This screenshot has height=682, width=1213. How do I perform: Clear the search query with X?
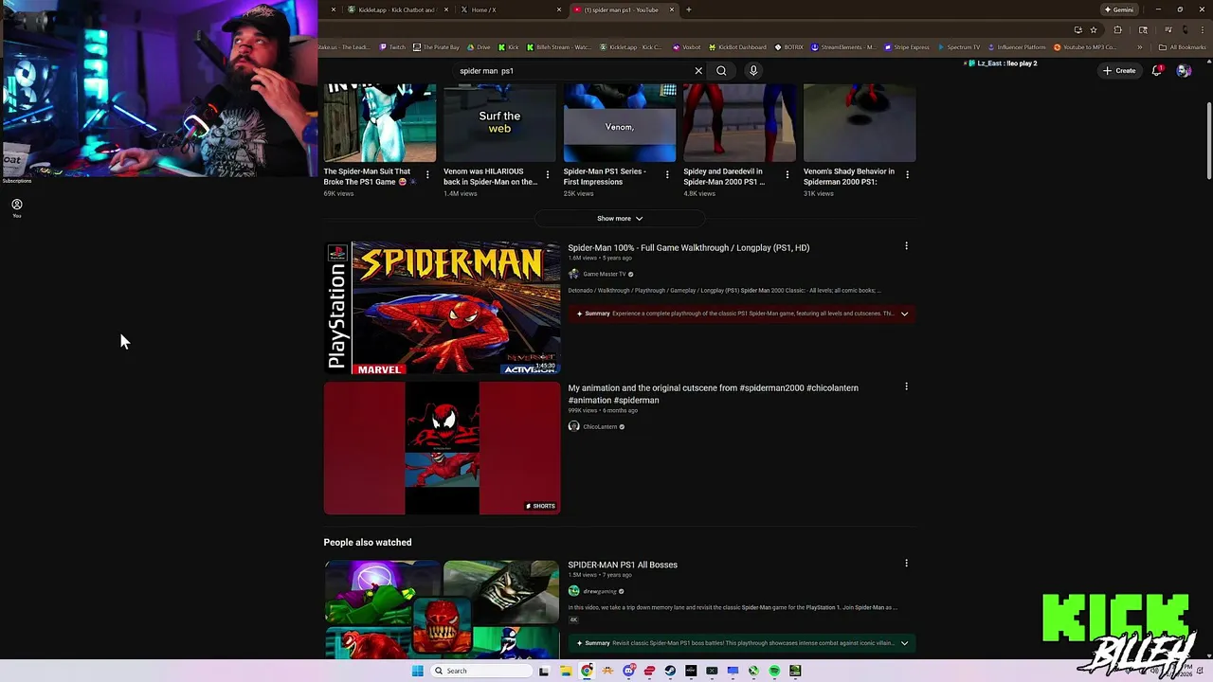coord(698,70)
